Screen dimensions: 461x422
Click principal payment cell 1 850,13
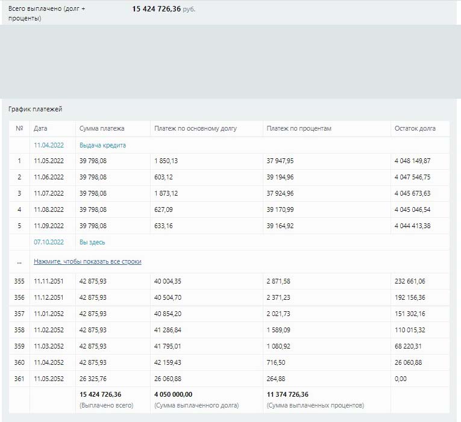(166, 161)
